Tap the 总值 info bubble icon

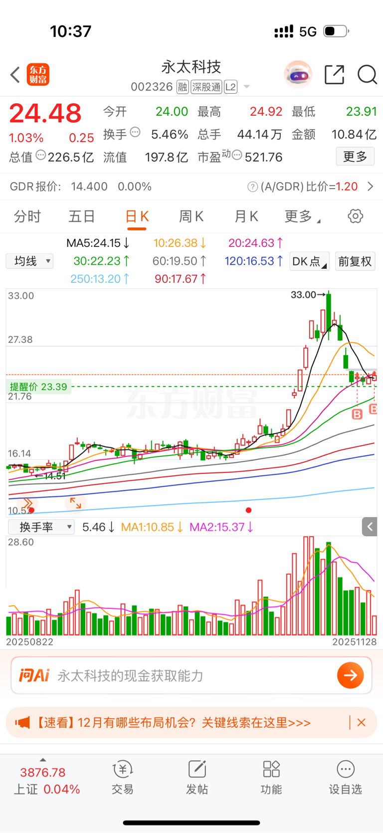[41, 156]
